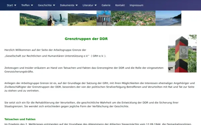The width and height of the screenshot is (201, 125).
Task: Click the 'Tatsachen und Fakten' heading
Action: pyautogui.click(x=20, y=119)
